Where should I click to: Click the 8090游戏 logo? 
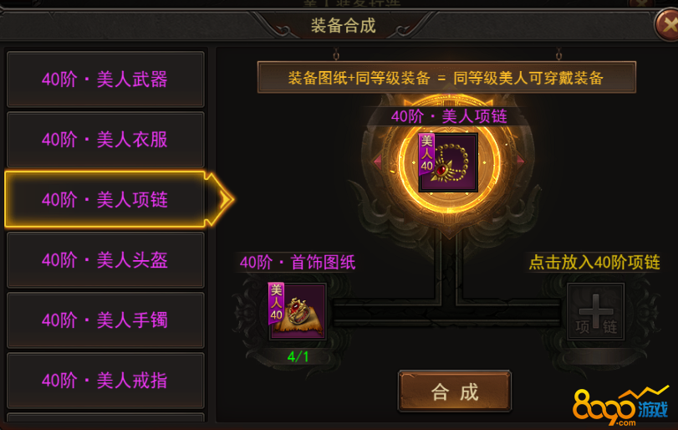(621, 407)
